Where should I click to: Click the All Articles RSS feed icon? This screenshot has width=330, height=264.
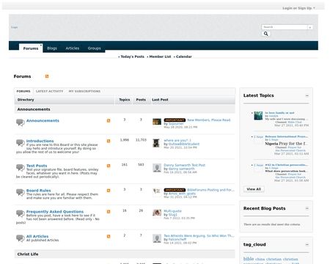(x=109, y=236)
